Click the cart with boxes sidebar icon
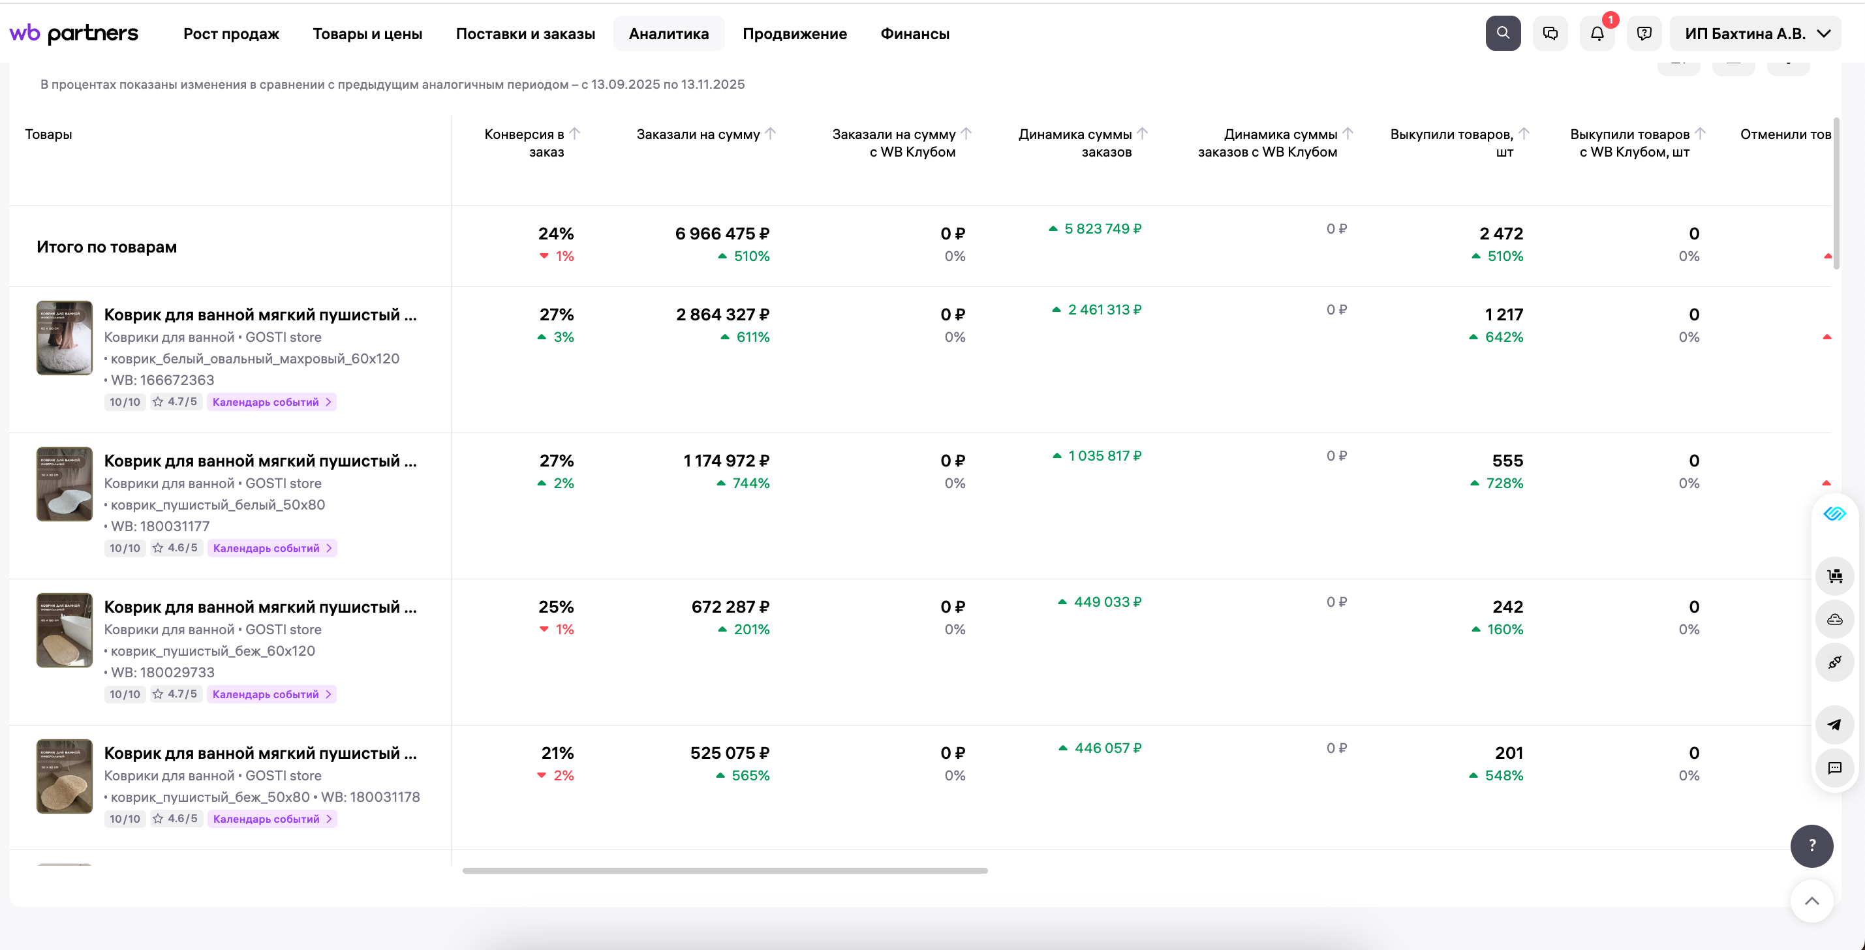Screen dimensions: 1865x950 click(x=1834, y=576)
